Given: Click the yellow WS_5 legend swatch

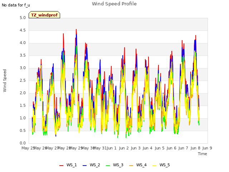Looking at the screenshot, I should point(154,165).
